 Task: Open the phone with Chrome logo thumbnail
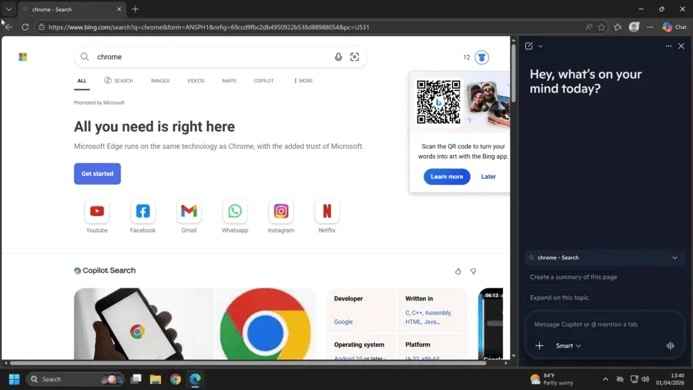tap(143, 324)
